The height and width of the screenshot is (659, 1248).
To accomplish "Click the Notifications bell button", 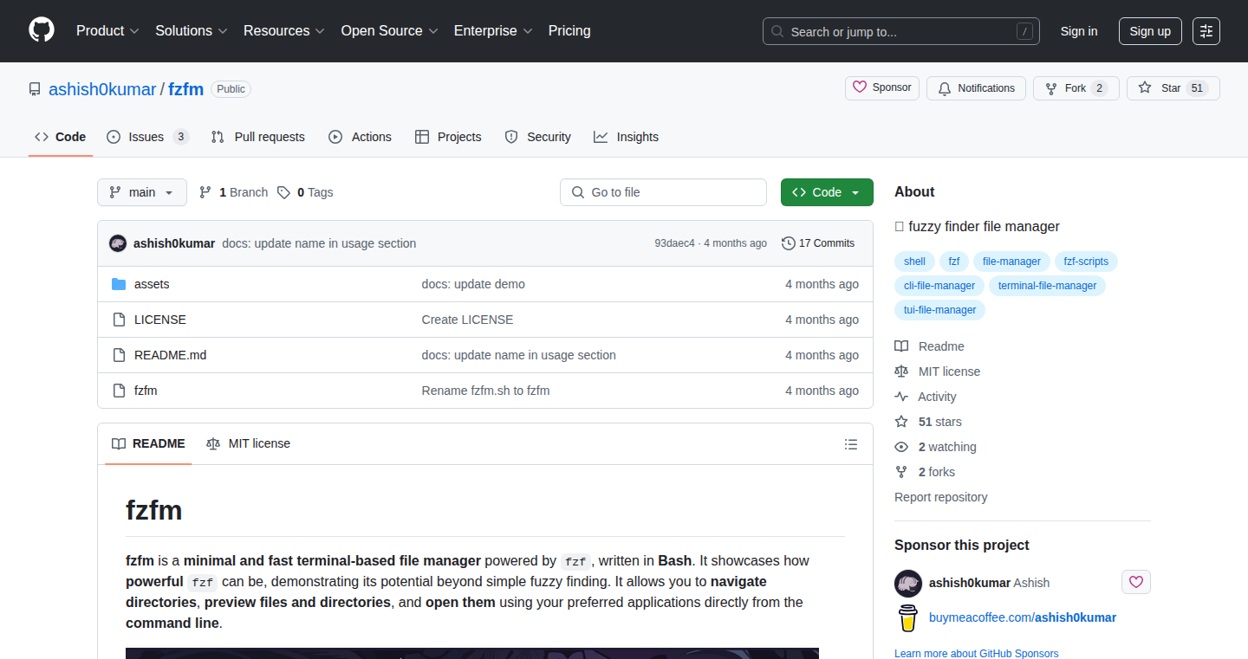I will point(976,88).
